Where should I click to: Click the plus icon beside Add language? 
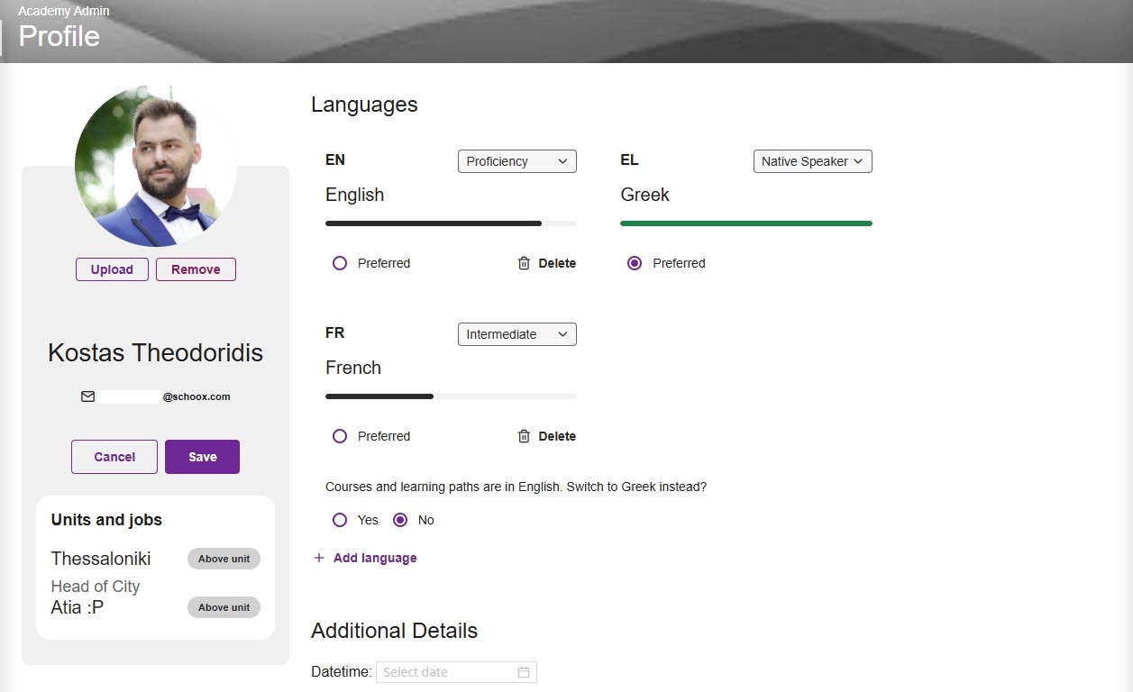(x=318, y=558)
